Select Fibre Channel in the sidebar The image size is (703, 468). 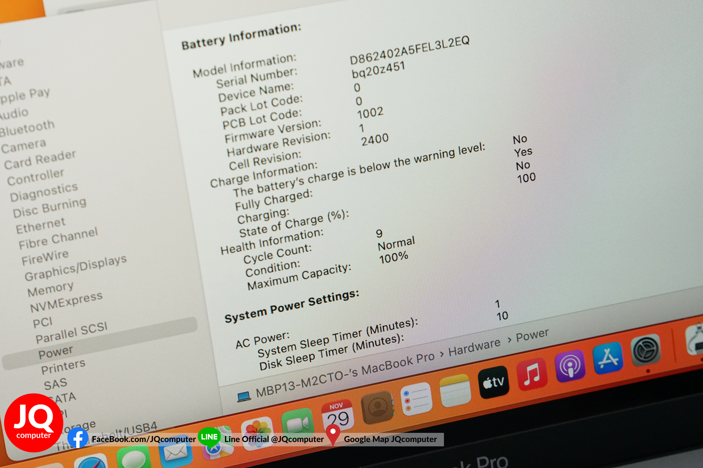(x=58, y=238)
